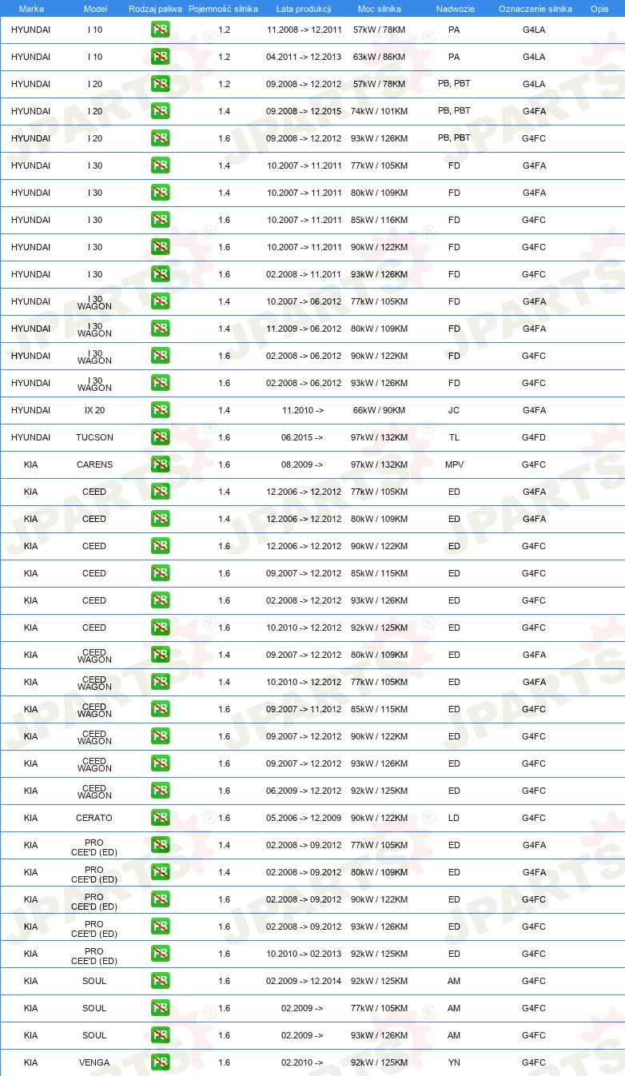Image resolution: width=625 pixels, height=1076 pixels.
Task: Click the fuel icon in the I 10 57kW / 78KM row
Action: click(160, 30)
